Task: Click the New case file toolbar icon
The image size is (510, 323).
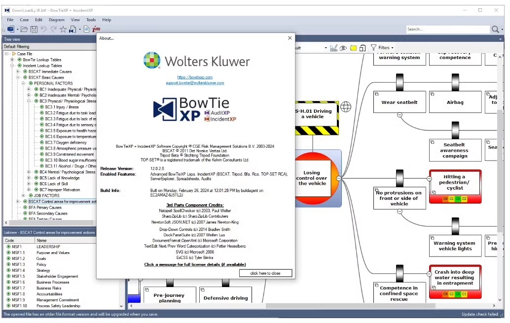Action: click(11, 29)
